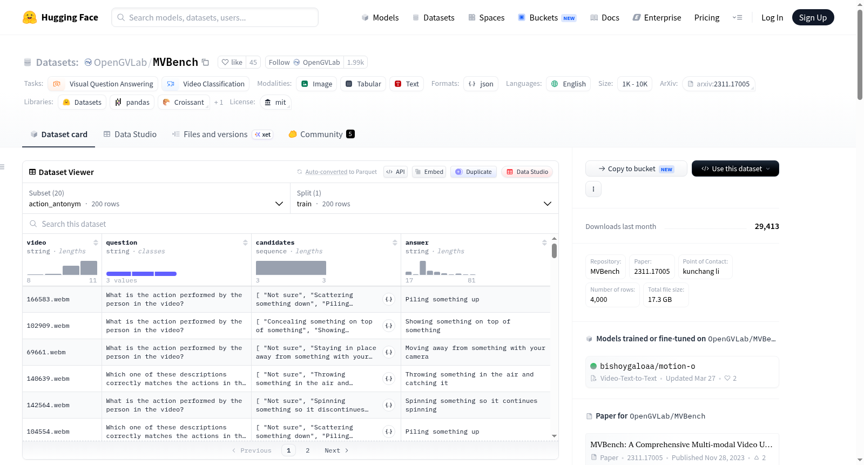
Task: Filter by the json format tag
Action: (x=481, y=84)
